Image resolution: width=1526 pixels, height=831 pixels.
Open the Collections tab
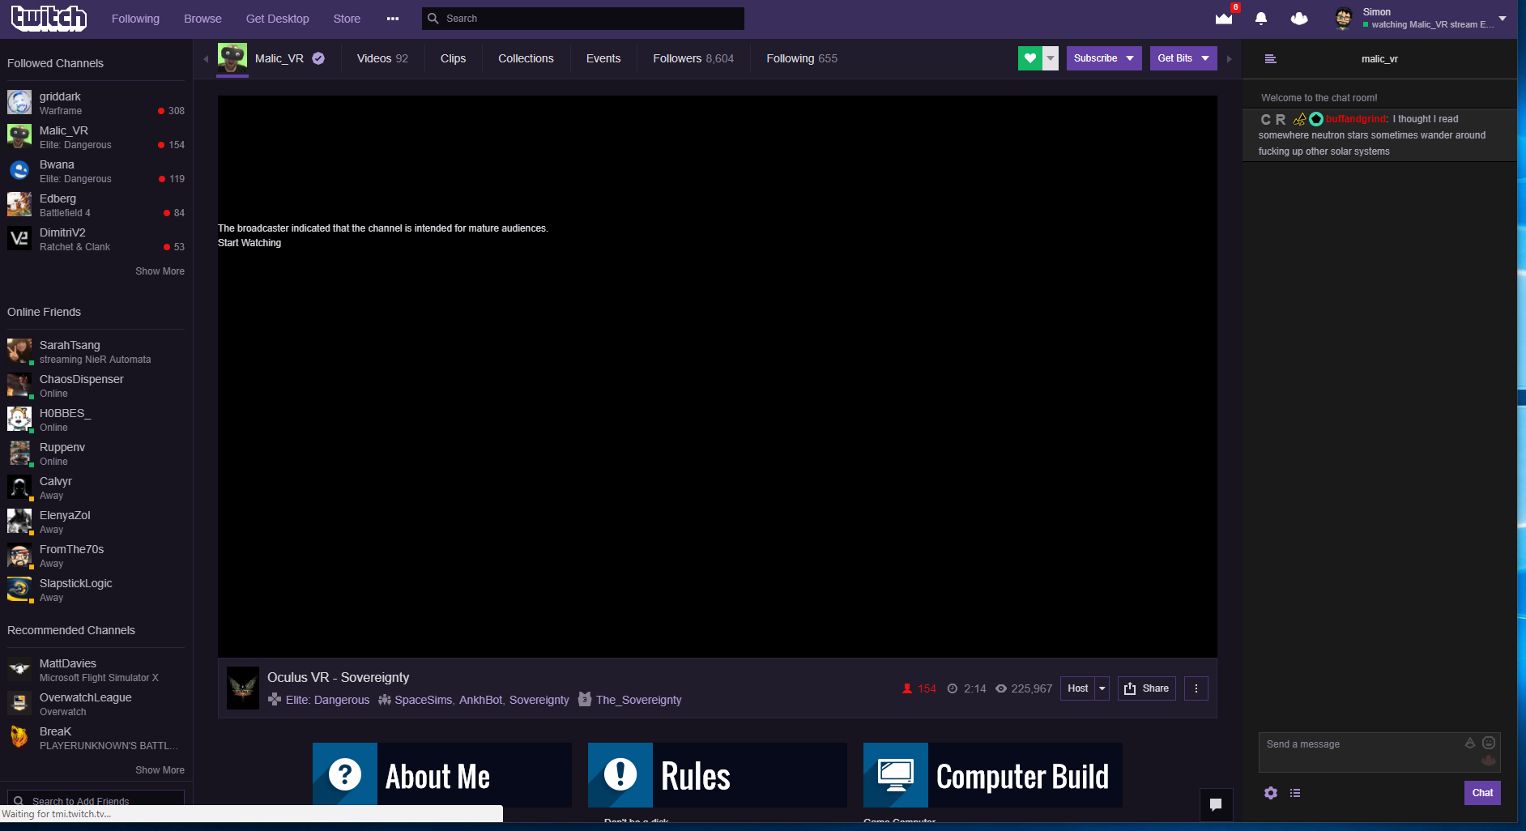click(x=526, y=58)
